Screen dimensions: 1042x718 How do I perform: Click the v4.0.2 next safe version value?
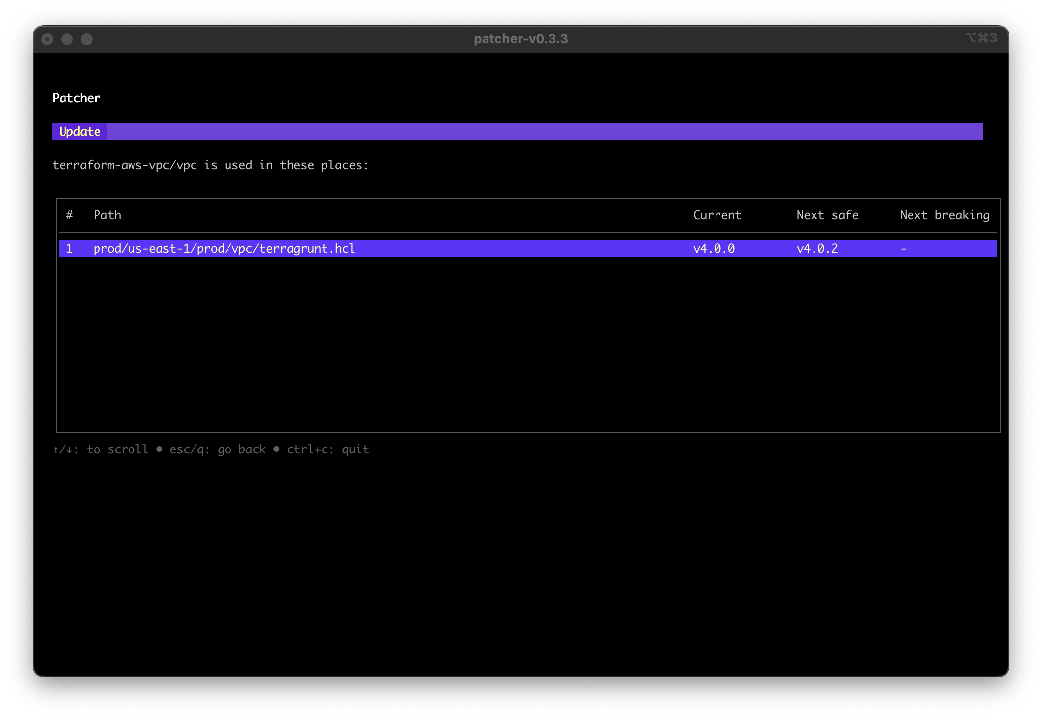click(818, 248)
